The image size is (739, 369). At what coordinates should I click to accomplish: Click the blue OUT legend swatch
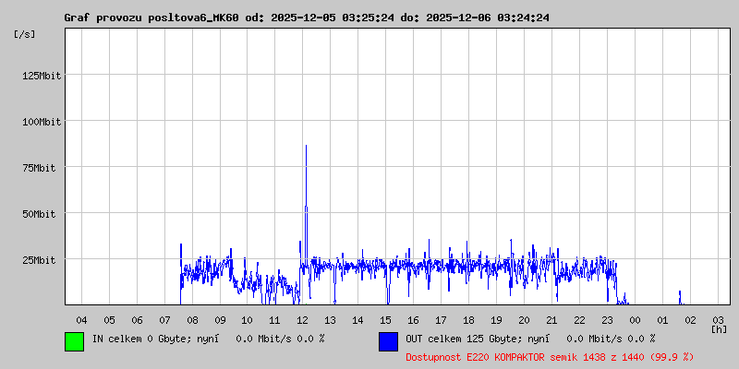388,341
